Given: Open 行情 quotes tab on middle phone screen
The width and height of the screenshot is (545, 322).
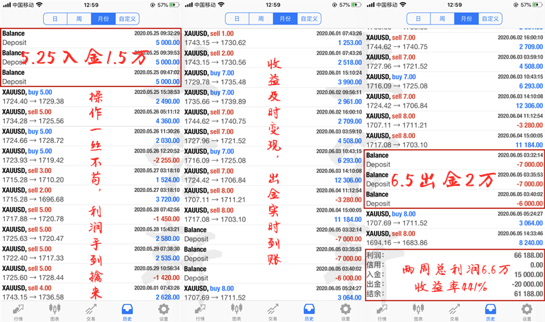Looking at the screenshot, I should (x=200, y=312).
